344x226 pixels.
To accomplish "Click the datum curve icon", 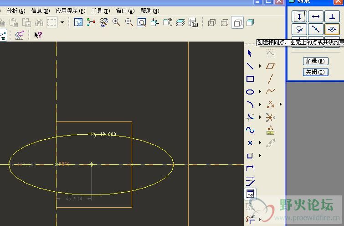I will tap(270, 91).
